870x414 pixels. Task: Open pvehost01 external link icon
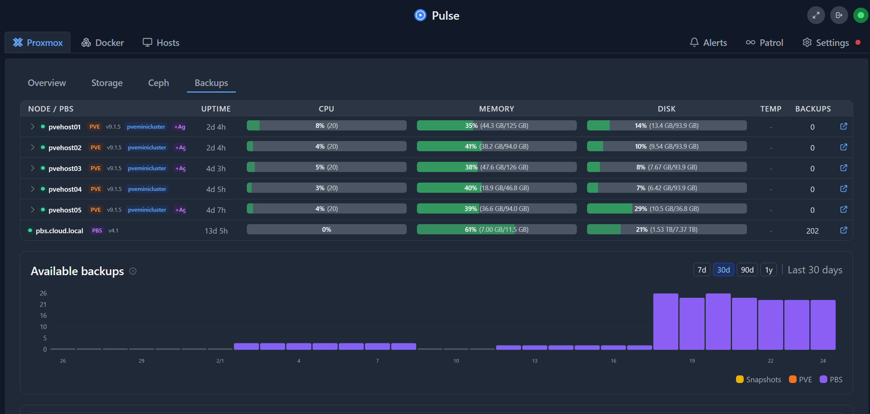pyautogui.click(x=844, y=126)
